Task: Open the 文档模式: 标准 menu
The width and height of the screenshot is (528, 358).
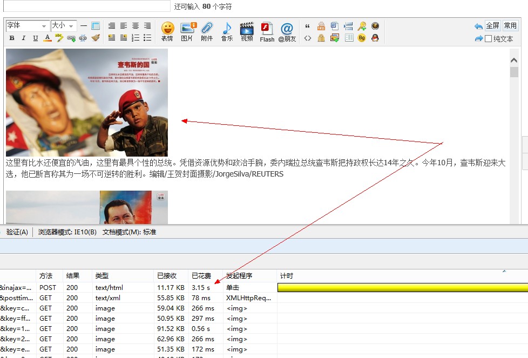Action: 130,232
